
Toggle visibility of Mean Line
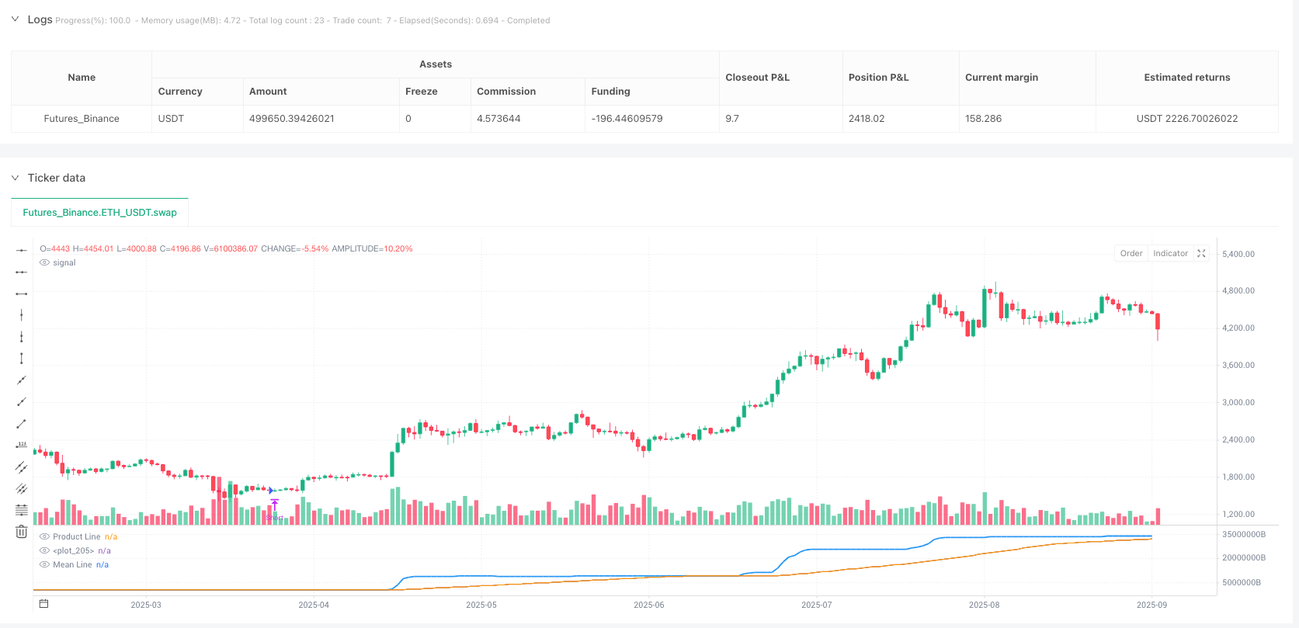pyautogui.click(x=44, y=565)
